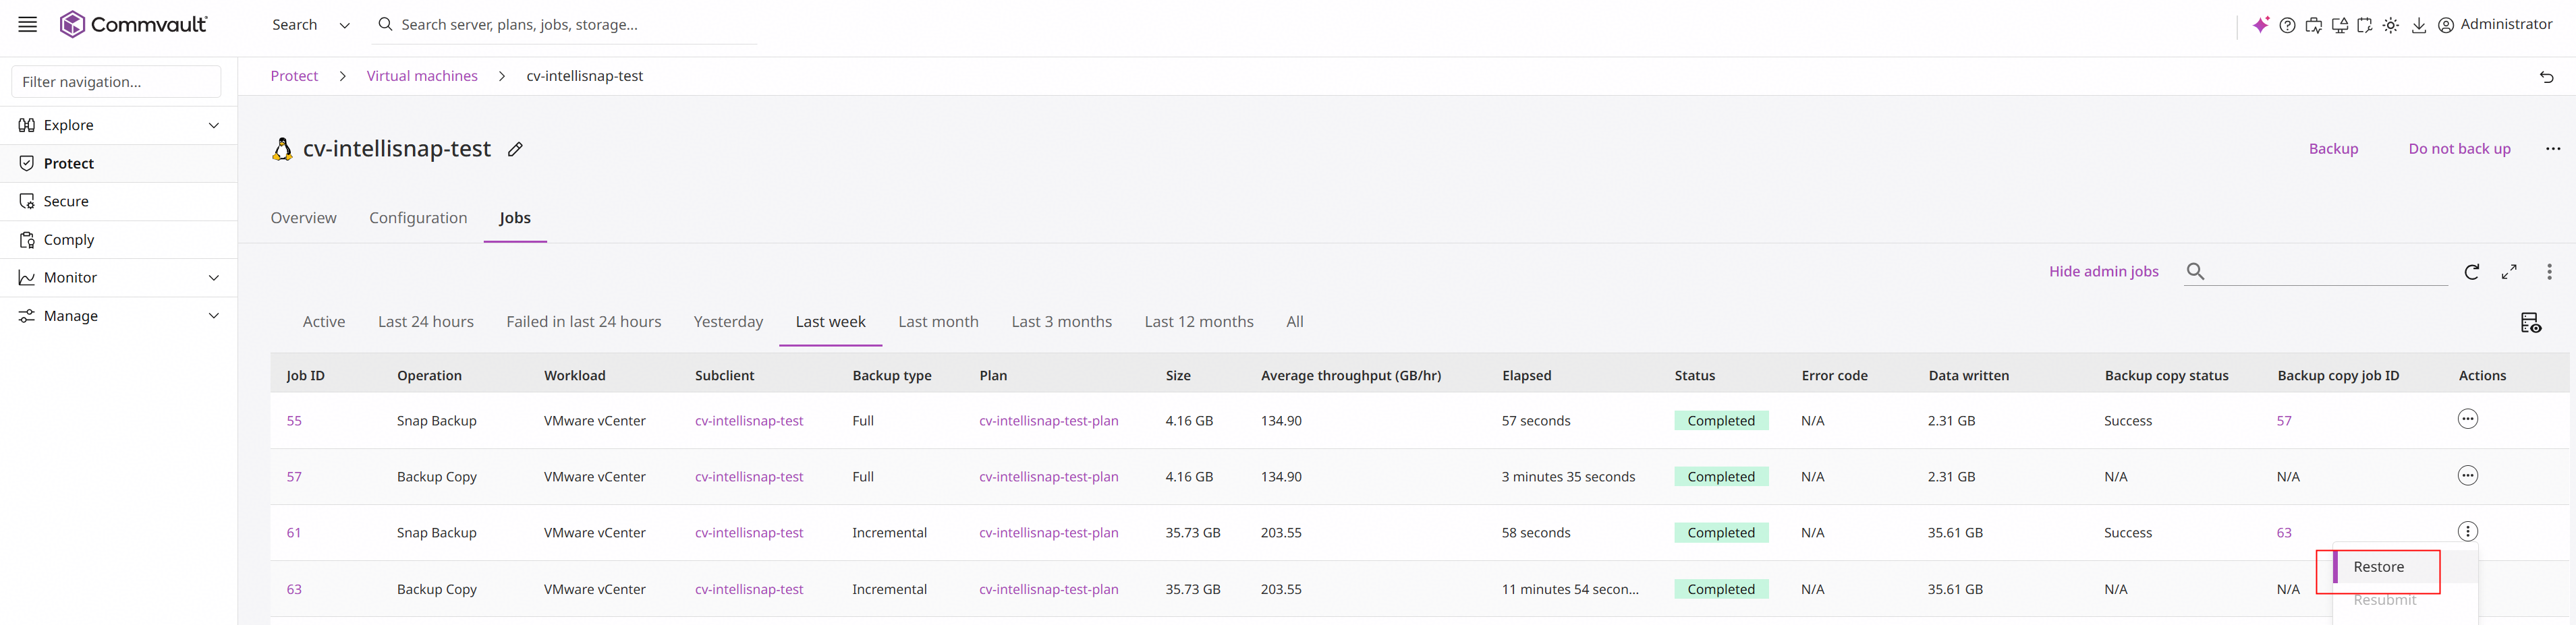The width and height of the screenshot is (2576, 625).
Task: Open the hamburger navigation menu
Action: [x=28, y=24]
